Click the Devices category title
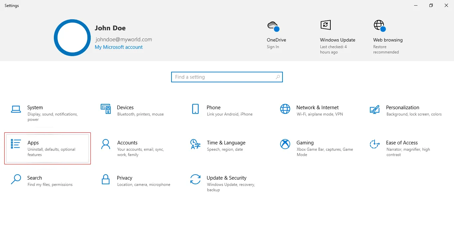 pyautogui.click(x=125, y=108)
